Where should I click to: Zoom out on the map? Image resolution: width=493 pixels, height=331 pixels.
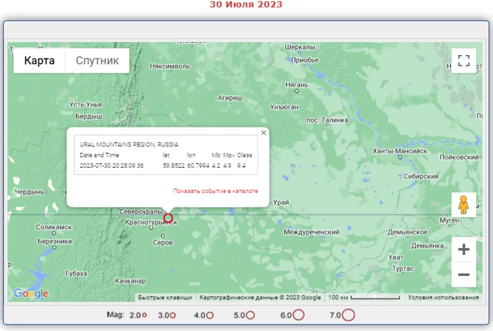pyautogui.click(x=463, y=275)
